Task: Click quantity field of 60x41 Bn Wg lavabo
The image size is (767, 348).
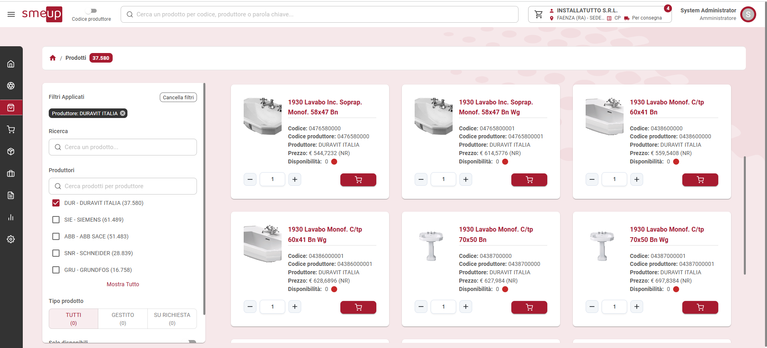Action: pos(272,307)
